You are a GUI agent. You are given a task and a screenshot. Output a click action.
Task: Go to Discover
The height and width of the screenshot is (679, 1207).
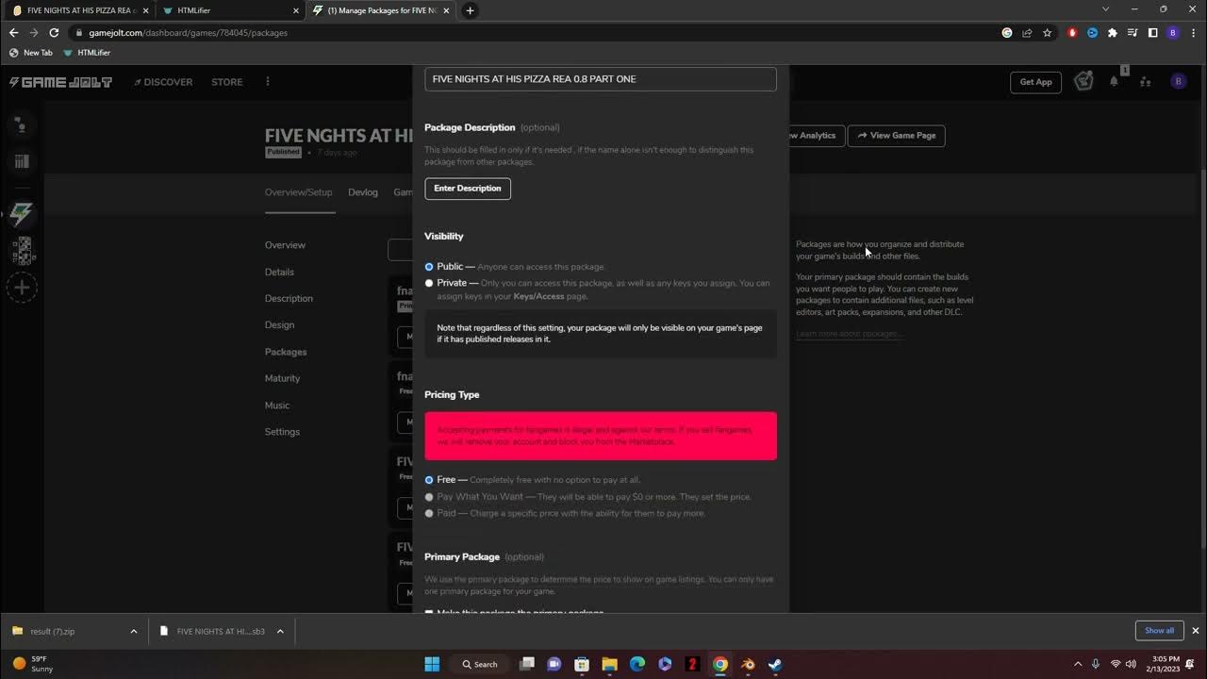tap(163, 82)
